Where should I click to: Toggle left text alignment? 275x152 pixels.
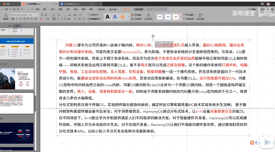click(54, 19)
